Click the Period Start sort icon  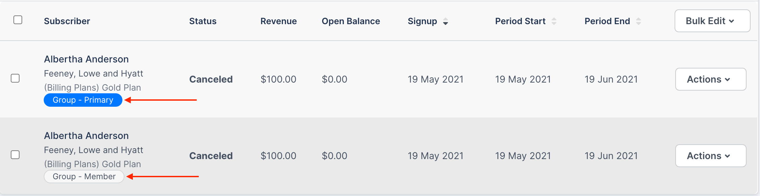tap(554, 21)
